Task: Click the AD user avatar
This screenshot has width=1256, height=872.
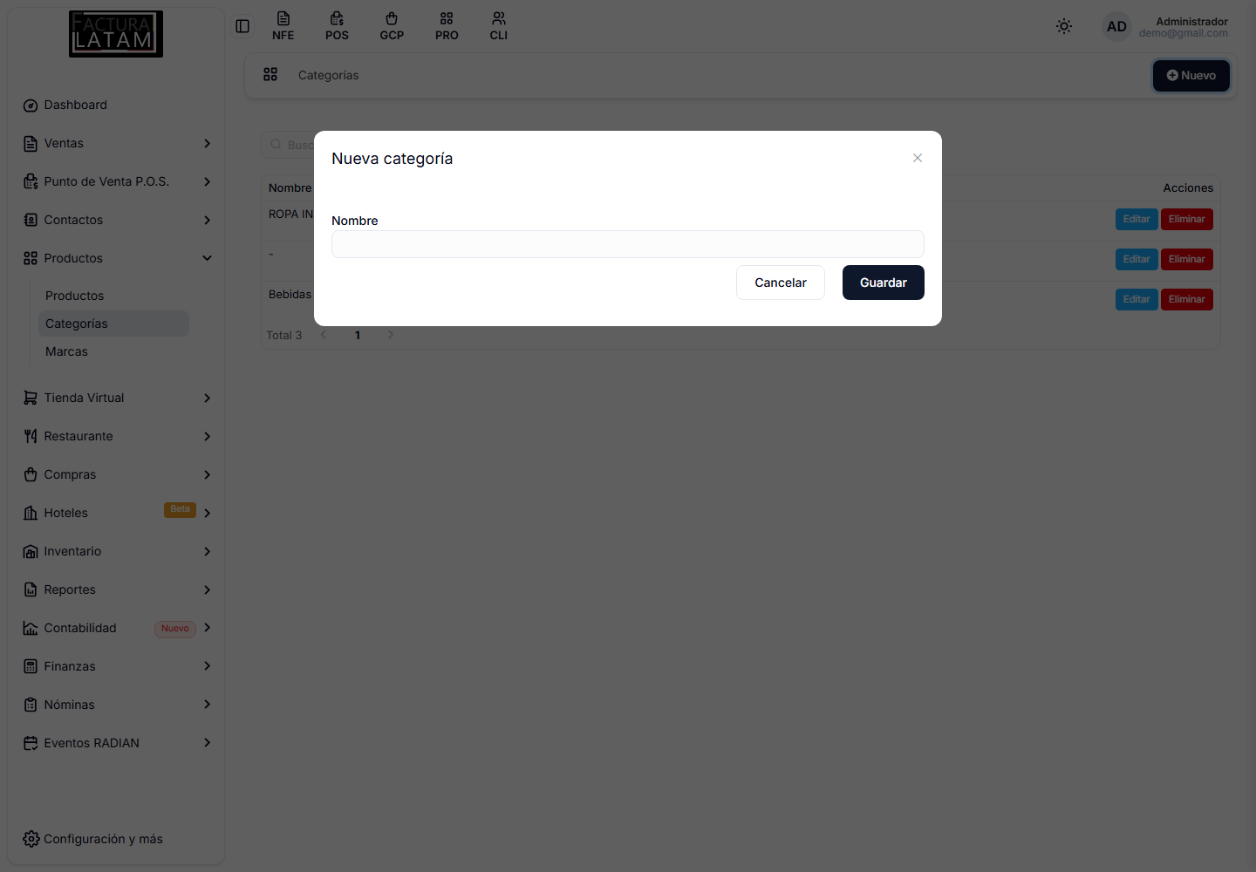Action: click(1116, 26)
